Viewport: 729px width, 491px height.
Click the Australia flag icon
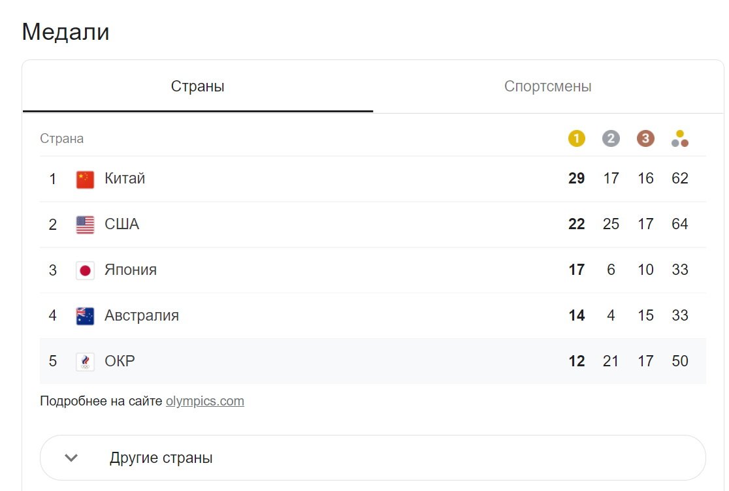85,316
